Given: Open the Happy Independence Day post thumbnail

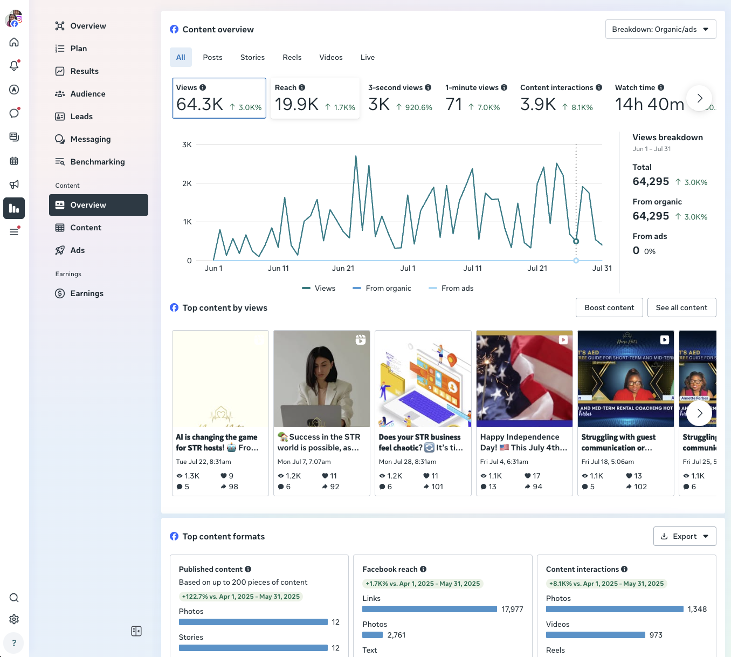Looking at the screenshot, I should click(x=524, y=379).
